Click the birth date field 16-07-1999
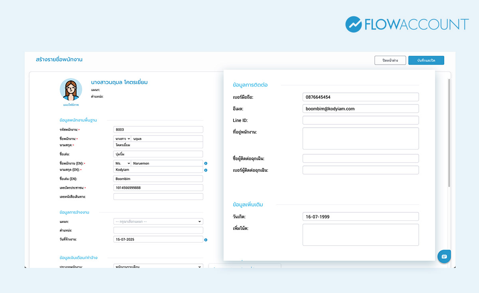The width and height of the screenshot is (479, 293). 360,216
